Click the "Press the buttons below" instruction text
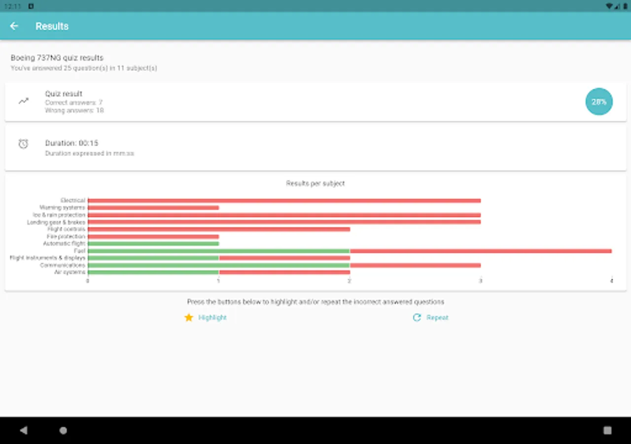 coord(315,301)
